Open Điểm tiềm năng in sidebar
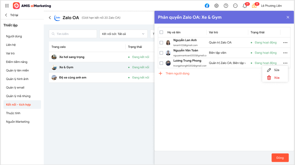295x165 pixels. tap(17, 62)
